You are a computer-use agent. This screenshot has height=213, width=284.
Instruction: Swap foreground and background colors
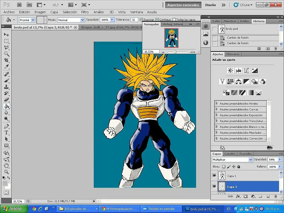pyautogui.click(x=9, y=178)
